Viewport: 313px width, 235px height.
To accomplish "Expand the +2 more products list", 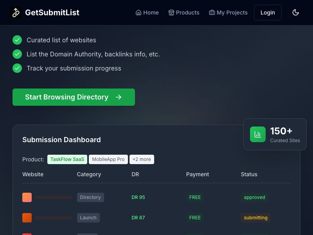I will pos(142,159).
